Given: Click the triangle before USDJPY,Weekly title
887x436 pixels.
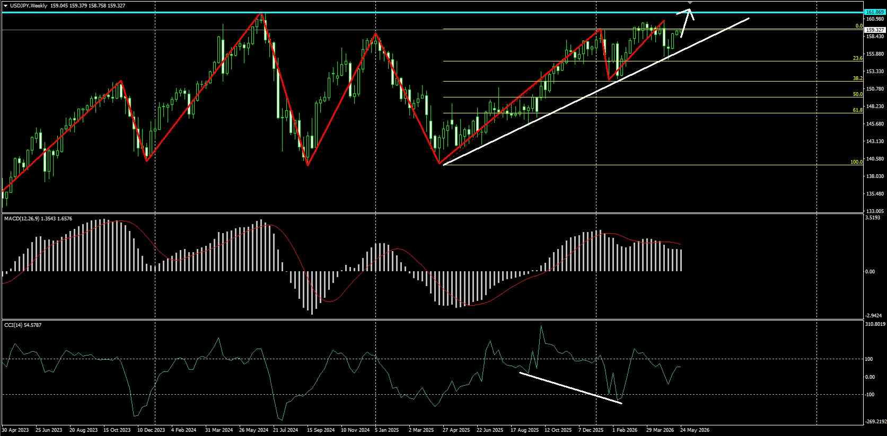Looking at the screenshot, I should [5, 5].
